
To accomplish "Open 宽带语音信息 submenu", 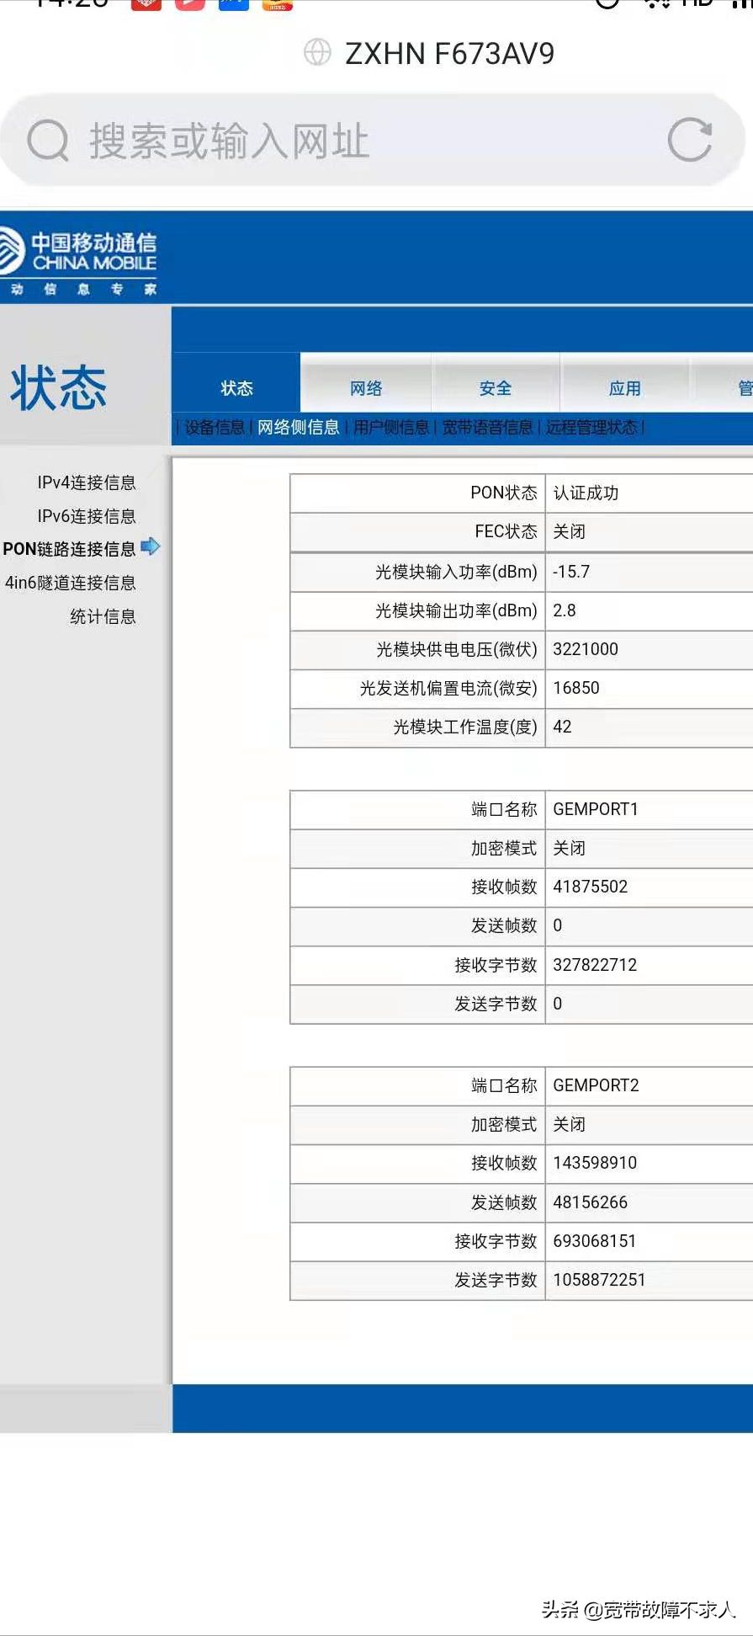I will (x=487, y=428).
